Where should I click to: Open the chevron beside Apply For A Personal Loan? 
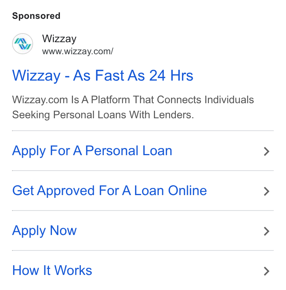pyautogui.click(x=266, y=151)
